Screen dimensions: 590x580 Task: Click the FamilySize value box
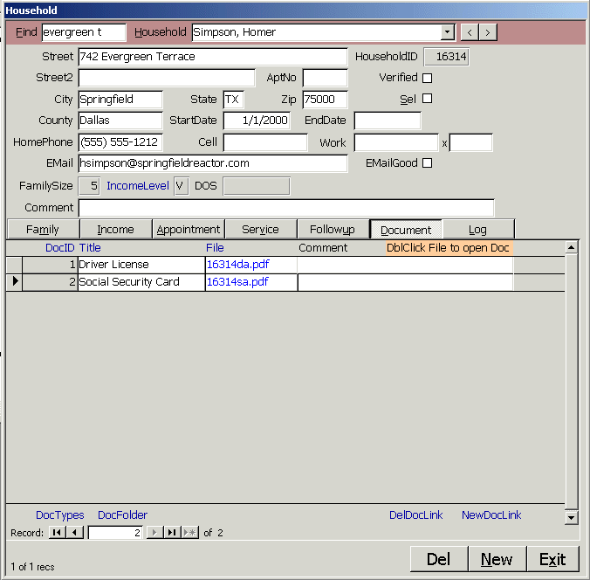[x=89, y=186]
